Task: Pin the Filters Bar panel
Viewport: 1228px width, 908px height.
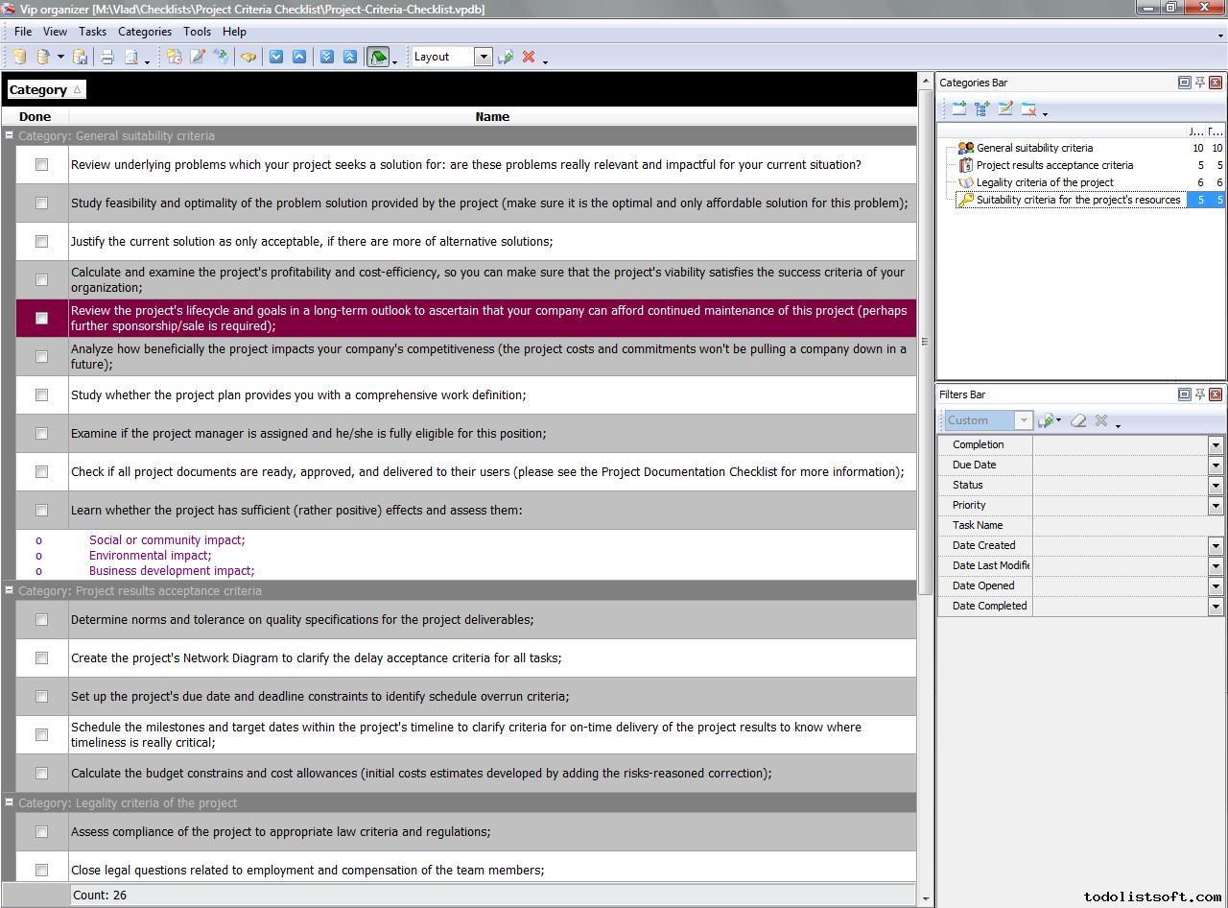Action: coord(1199,394)
